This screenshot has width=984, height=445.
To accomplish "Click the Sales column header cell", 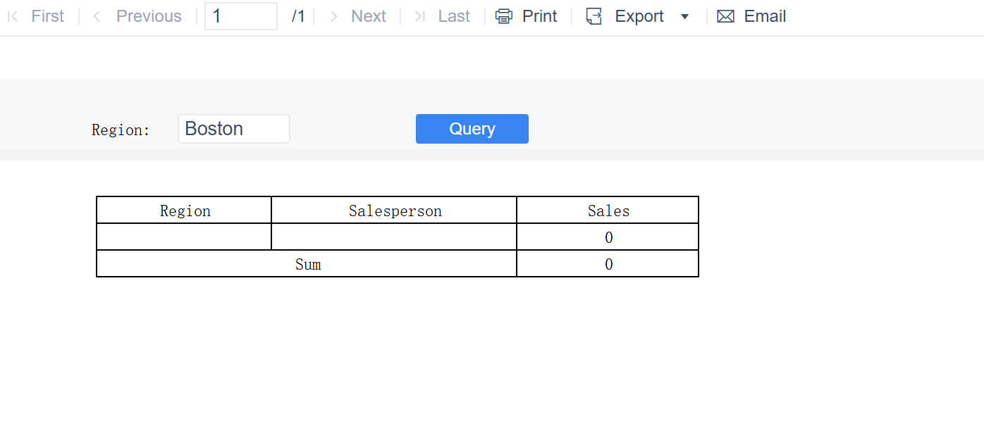I will click(x=608, y=210).
